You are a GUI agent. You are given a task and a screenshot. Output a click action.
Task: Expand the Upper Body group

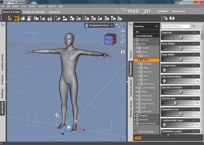coord(136,104)
